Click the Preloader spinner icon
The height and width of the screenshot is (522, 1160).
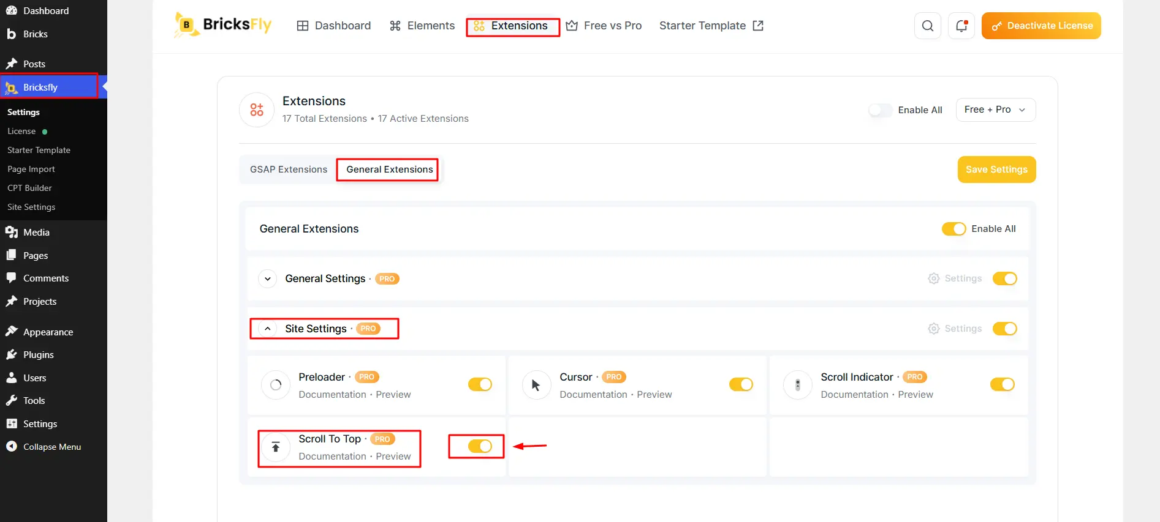click(x=276, y=386)
